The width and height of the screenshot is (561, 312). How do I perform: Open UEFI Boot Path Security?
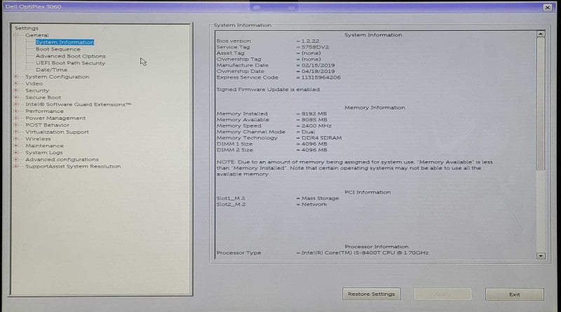pos(71,63)
